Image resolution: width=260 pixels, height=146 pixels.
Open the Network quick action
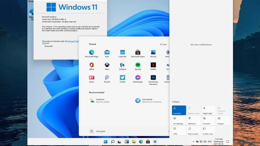click(194, 120)
